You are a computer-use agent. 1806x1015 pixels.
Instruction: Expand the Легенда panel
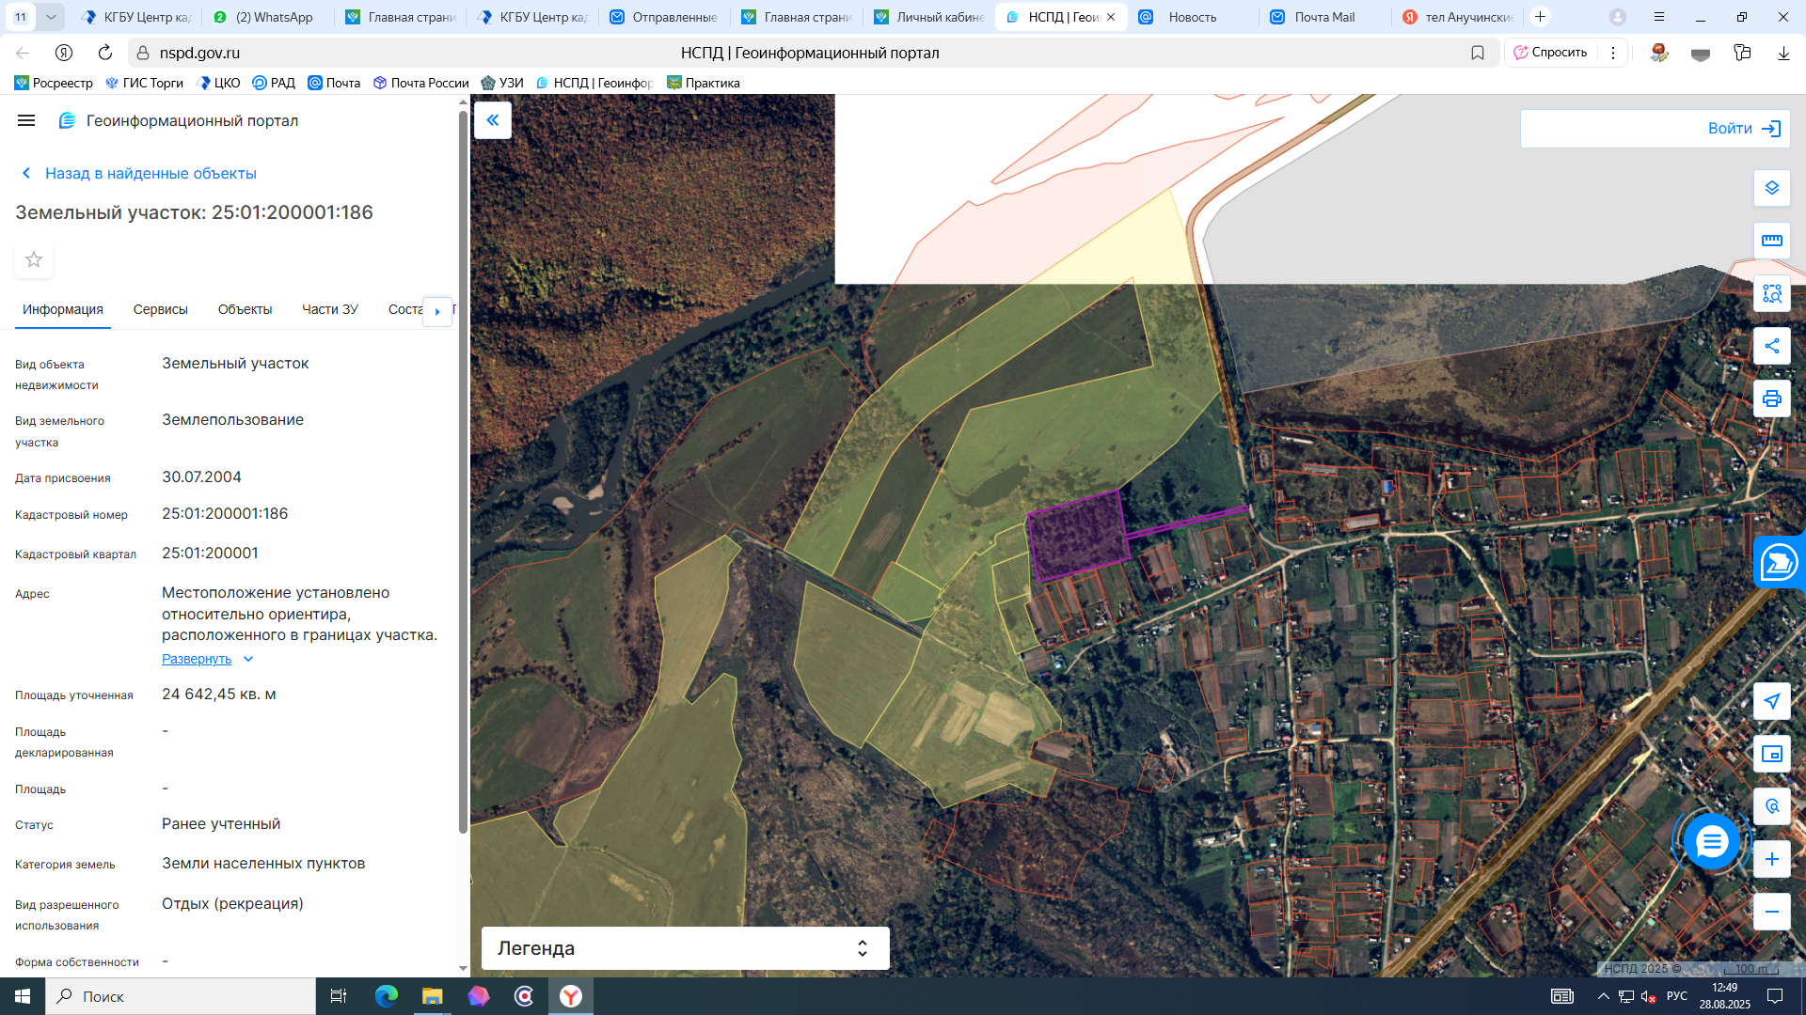click(685, 948)
